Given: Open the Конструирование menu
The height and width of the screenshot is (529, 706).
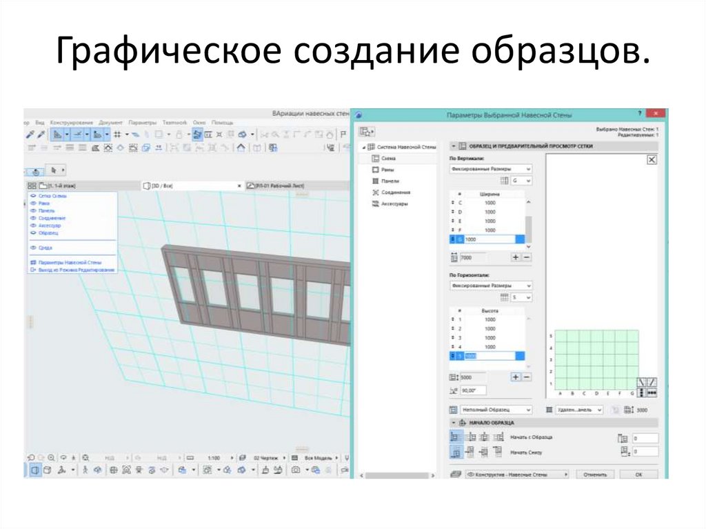Looking at the screenshot, I should click(71, 123).
